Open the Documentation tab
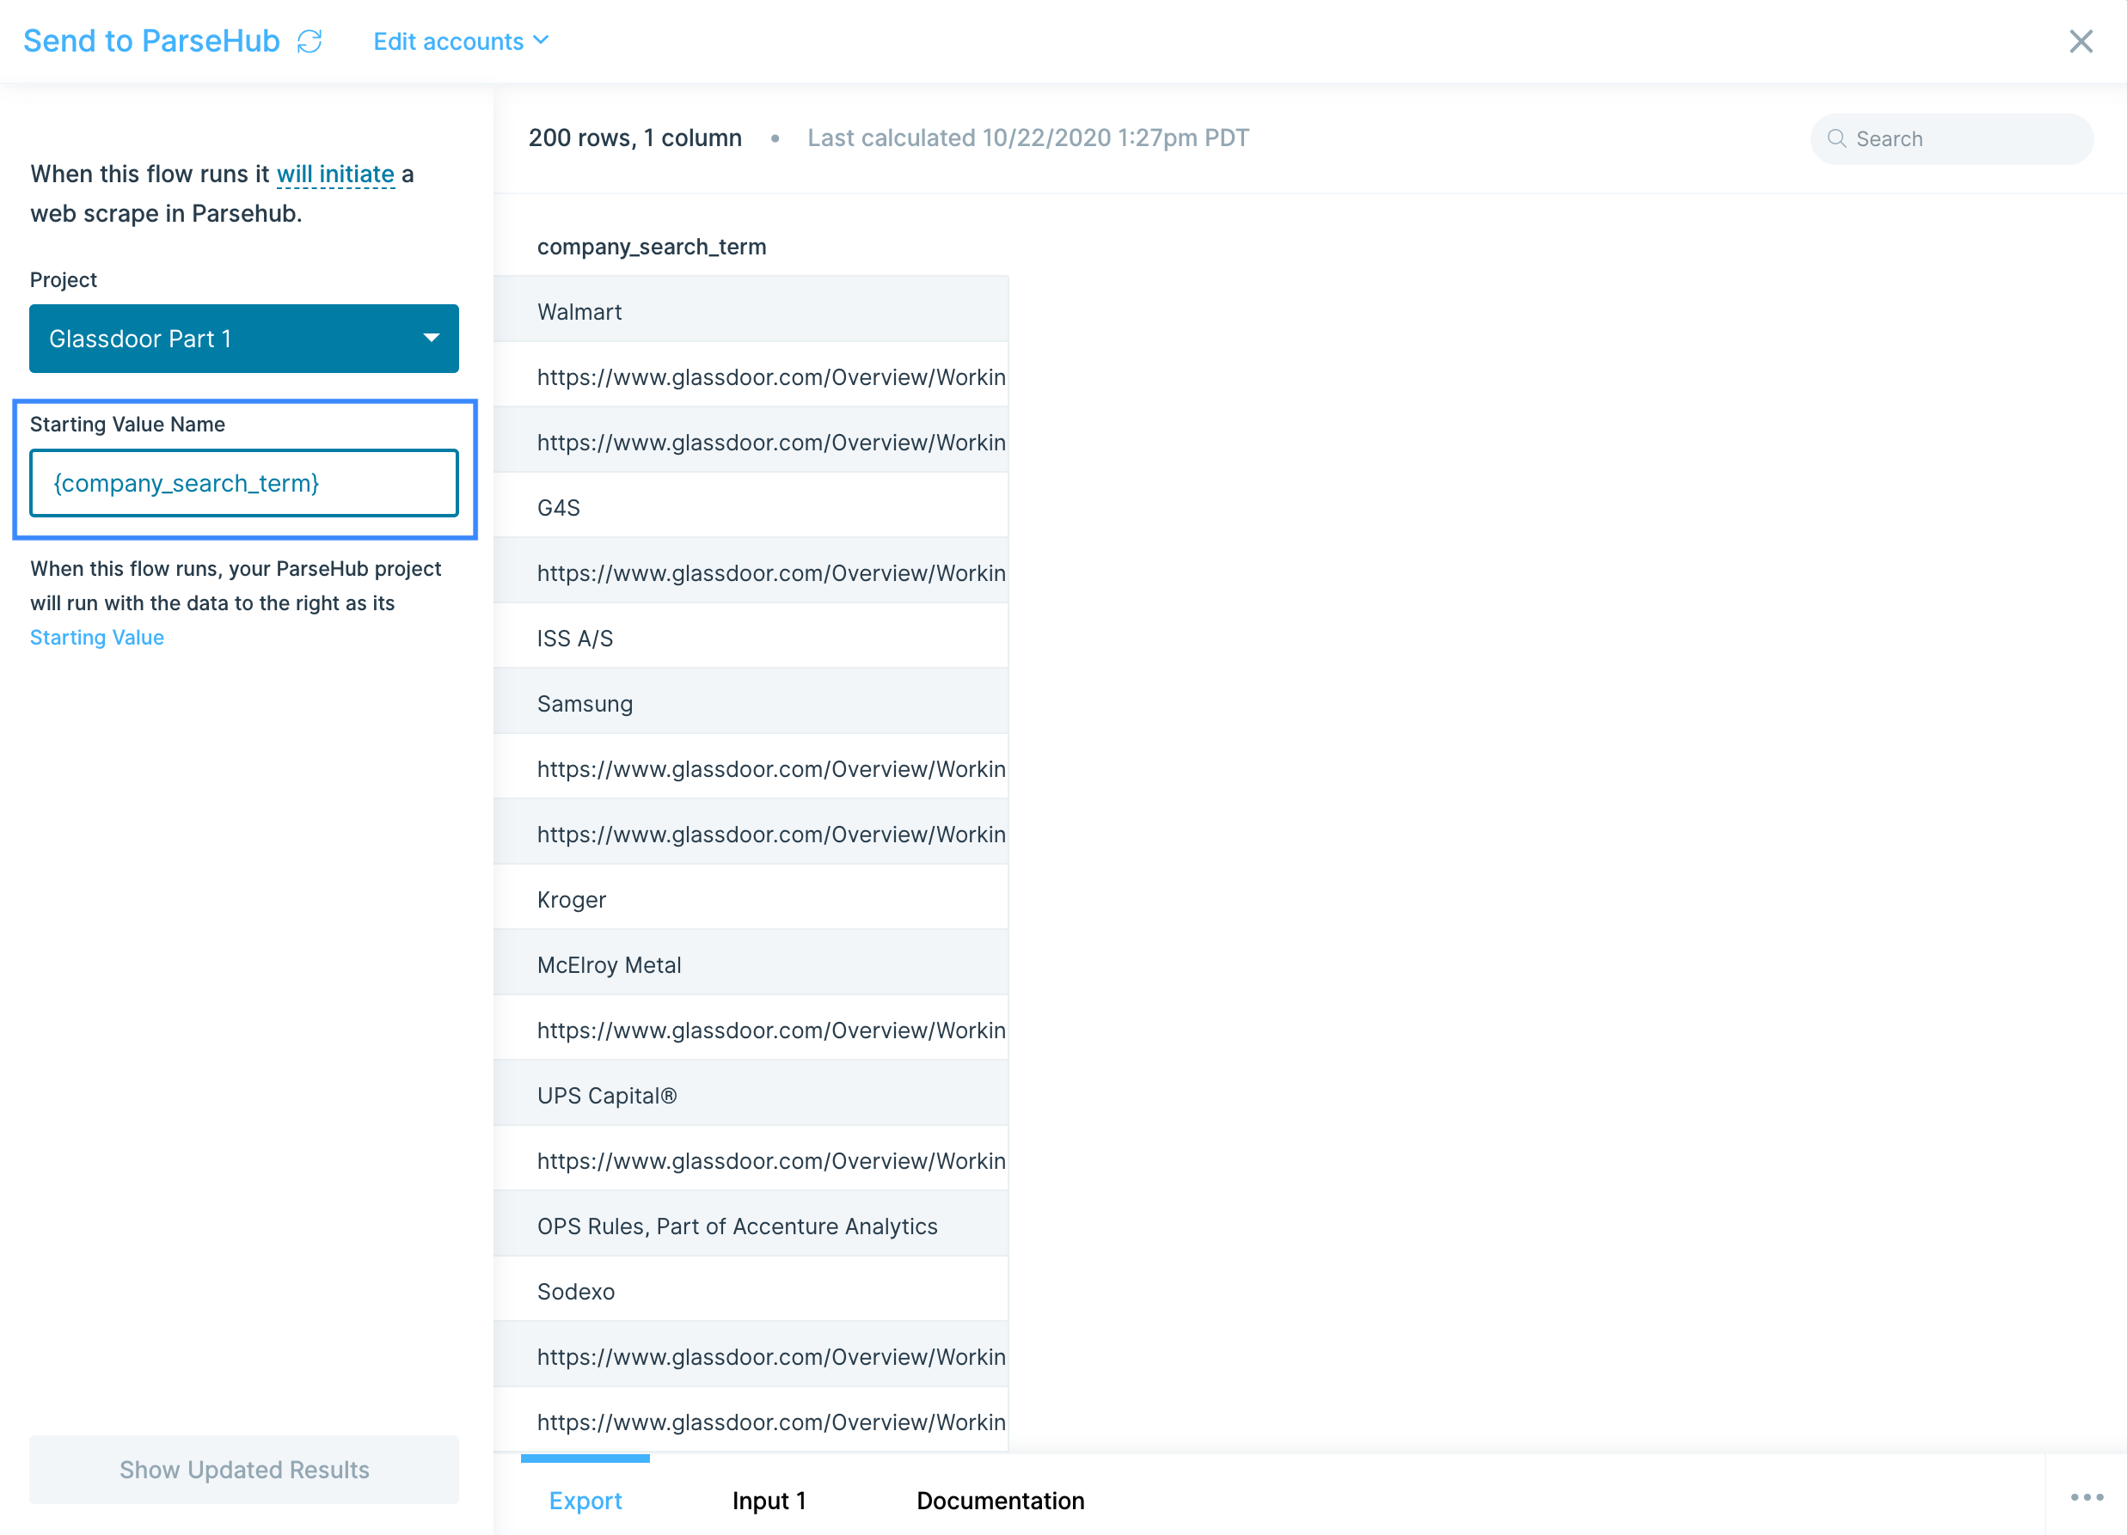 [1000, 1501]
